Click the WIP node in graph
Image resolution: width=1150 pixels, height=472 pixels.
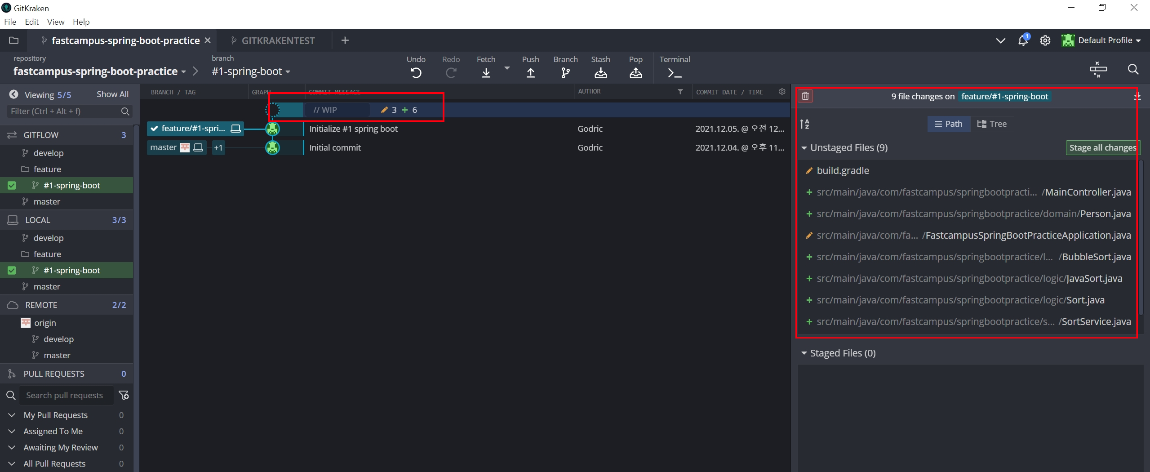coord(272,110)
